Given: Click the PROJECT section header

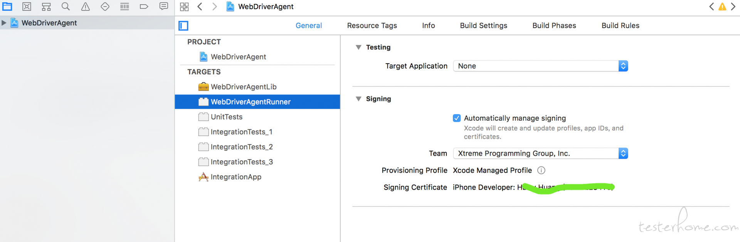Looking at the screenshot, I should (x=204, y=42).
